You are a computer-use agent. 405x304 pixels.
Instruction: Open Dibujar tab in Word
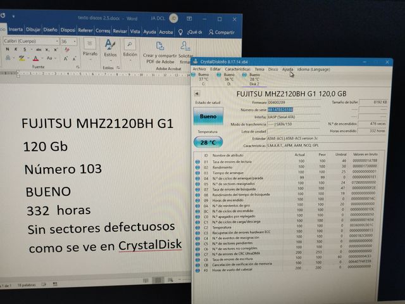tap(33, 30)
